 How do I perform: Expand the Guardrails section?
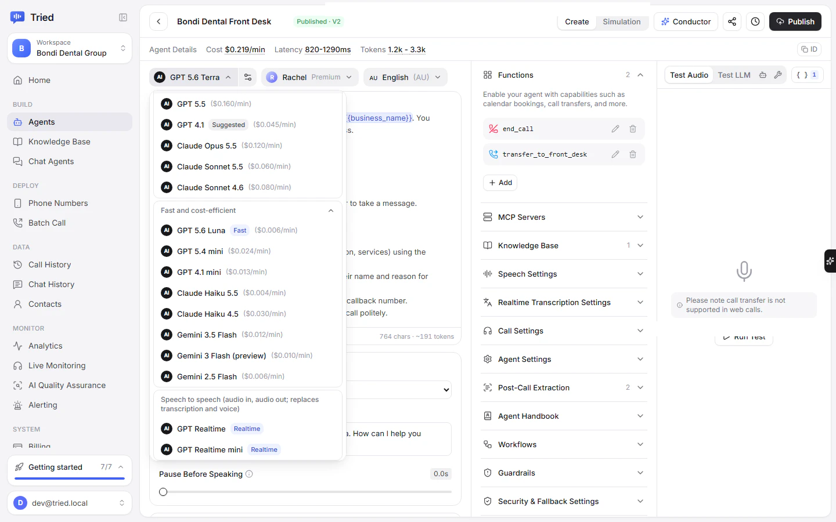564,473
